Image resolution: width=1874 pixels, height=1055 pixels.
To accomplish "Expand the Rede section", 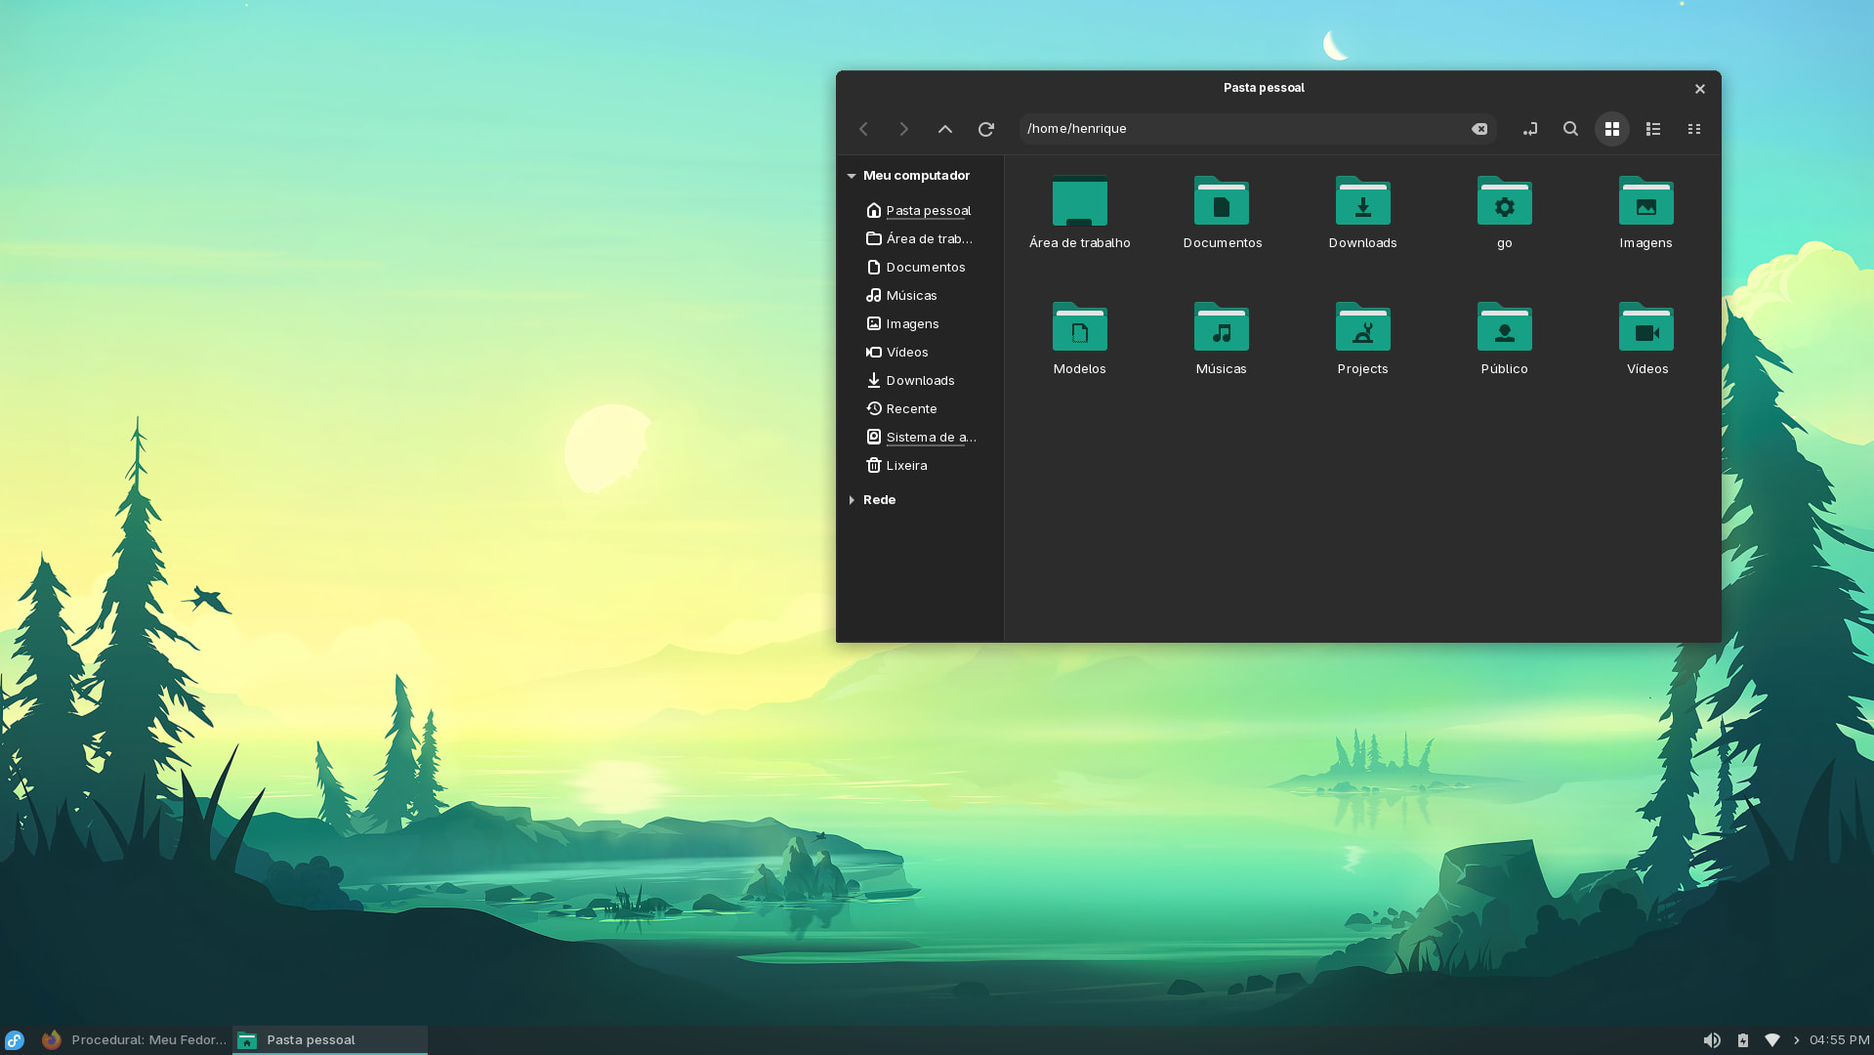I will tap(852, 500).
